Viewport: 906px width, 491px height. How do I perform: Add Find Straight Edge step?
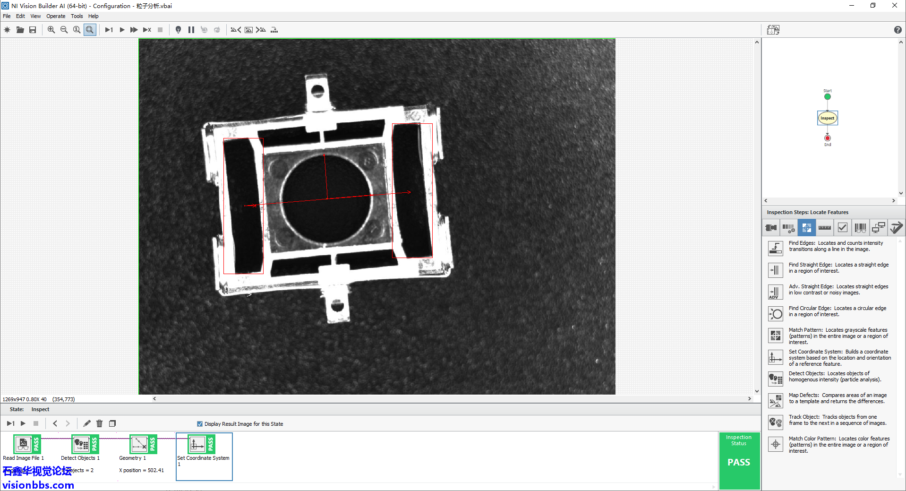tap(776, 270)
